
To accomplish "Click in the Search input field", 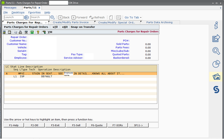I will [40, 17].
